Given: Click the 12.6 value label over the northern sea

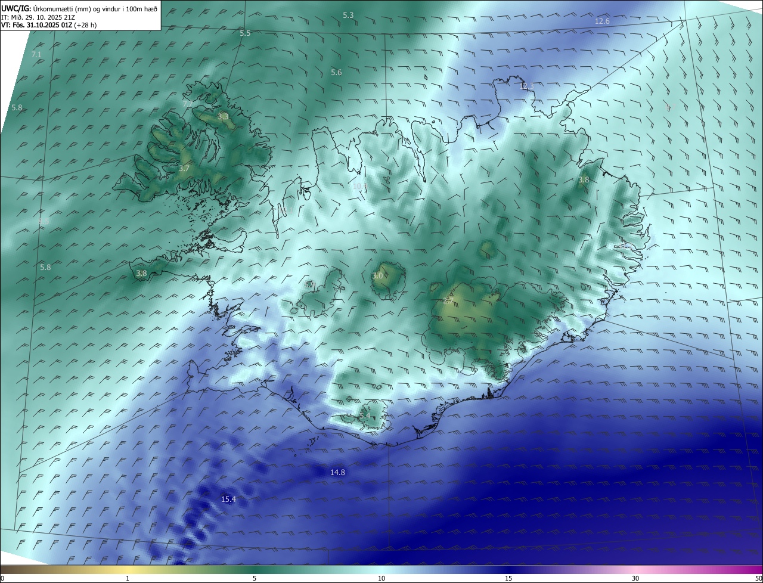Looking at the screenshot, I should [x=603, y=21].
